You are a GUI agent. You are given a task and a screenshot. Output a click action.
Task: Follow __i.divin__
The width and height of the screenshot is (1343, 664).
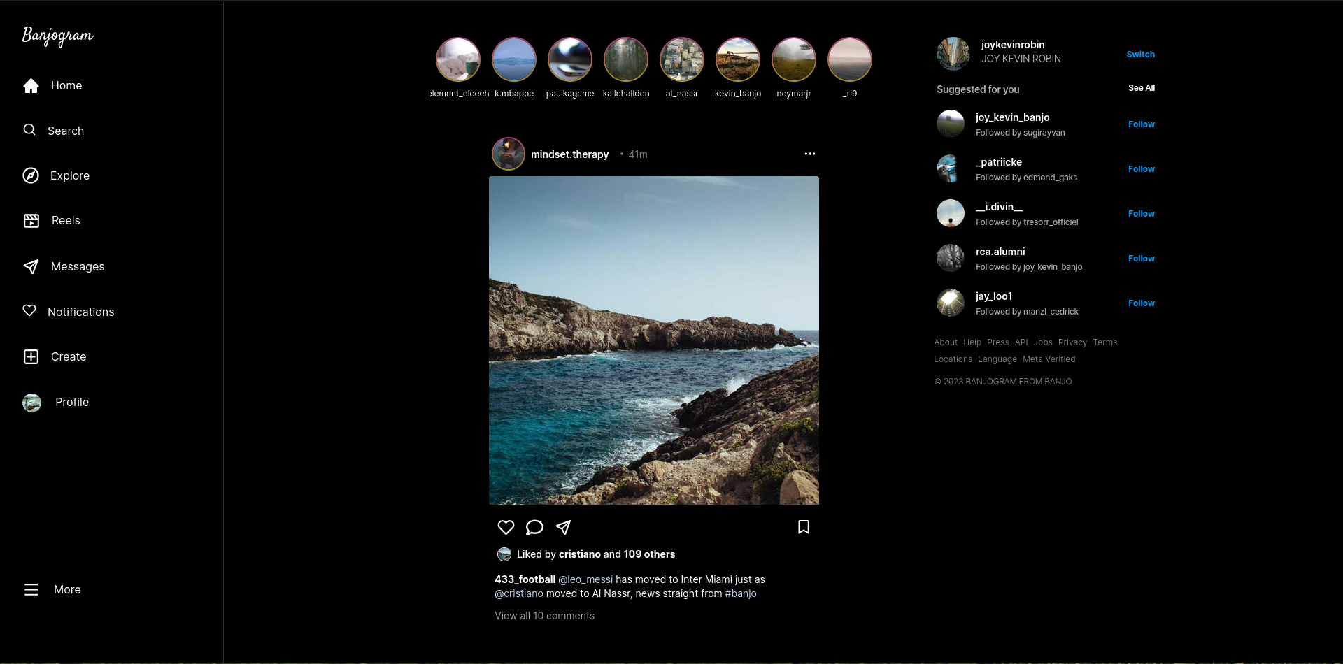click(1142, 214)
